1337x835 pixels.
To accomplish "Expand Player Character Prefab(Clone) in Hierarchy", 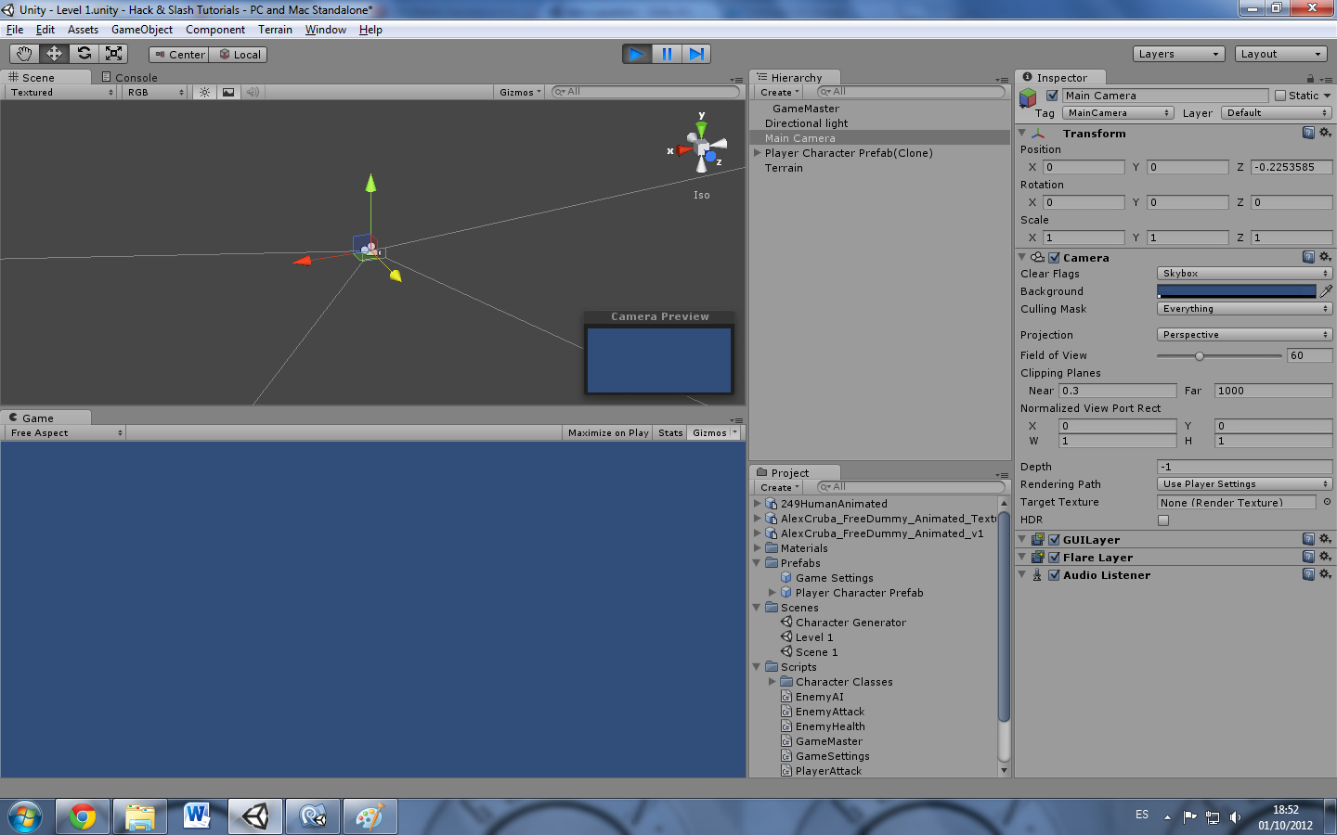I will (x=758, y=153).
